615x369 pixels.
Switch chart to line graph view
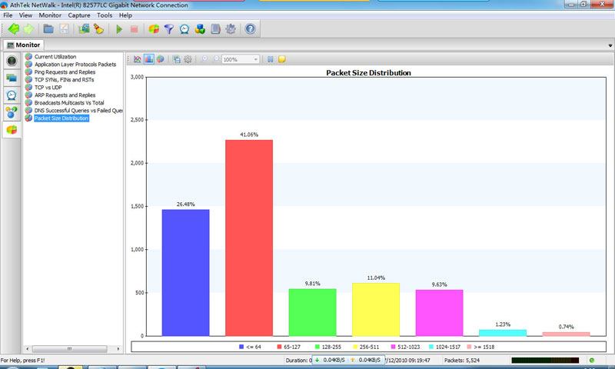[137, 59]
